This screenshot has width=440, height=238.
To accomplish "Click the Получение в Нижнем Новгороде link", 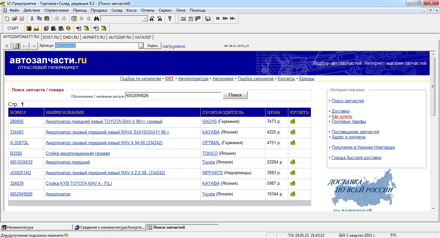I will 363,147.
